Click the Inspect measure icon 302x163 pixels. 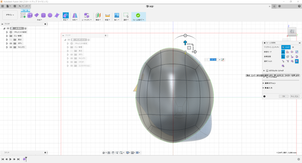107,15
